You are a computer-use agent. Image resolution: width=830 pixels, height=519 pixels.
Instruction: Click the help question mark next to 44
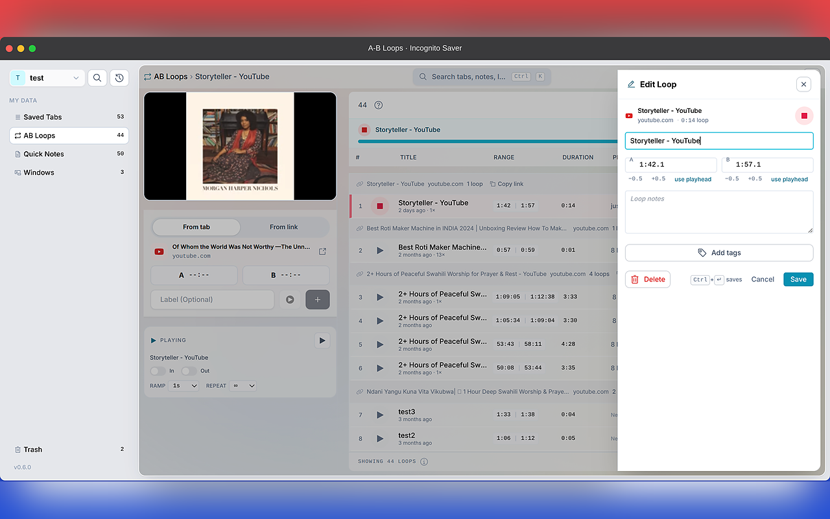point(379,105)
